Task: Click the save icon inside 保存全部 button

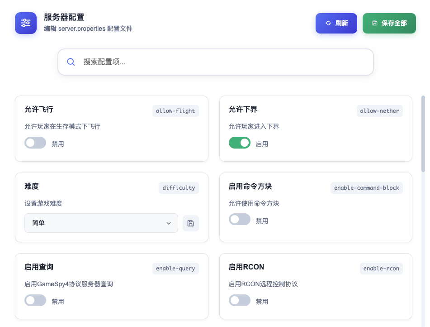Action: pos(374,24)
